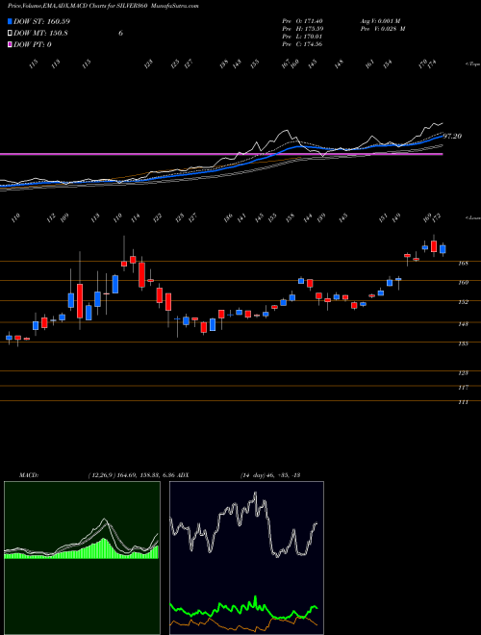Click the 'Pre C: 174.56' value
The height and width of the screenshot is (635, 481).
tap(302, 44)
